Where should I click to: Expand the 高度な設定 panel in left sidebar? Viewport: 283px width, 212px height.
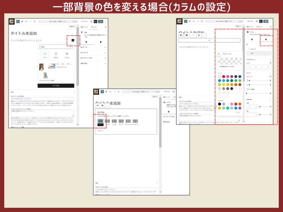point(93,63)
